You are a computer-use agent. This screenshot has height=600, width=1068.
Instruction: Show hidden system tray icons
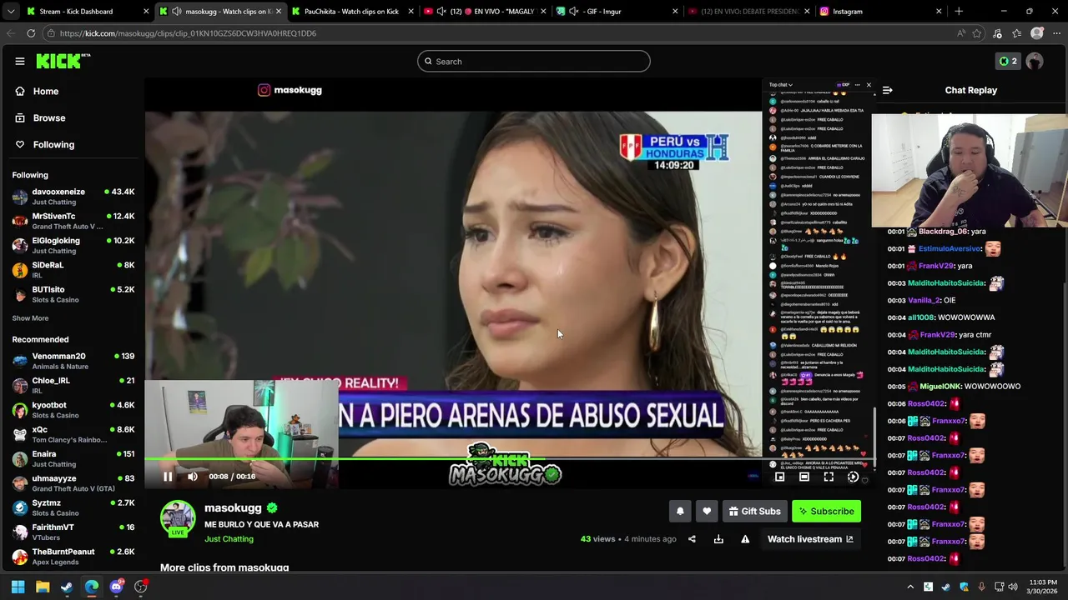910,587
